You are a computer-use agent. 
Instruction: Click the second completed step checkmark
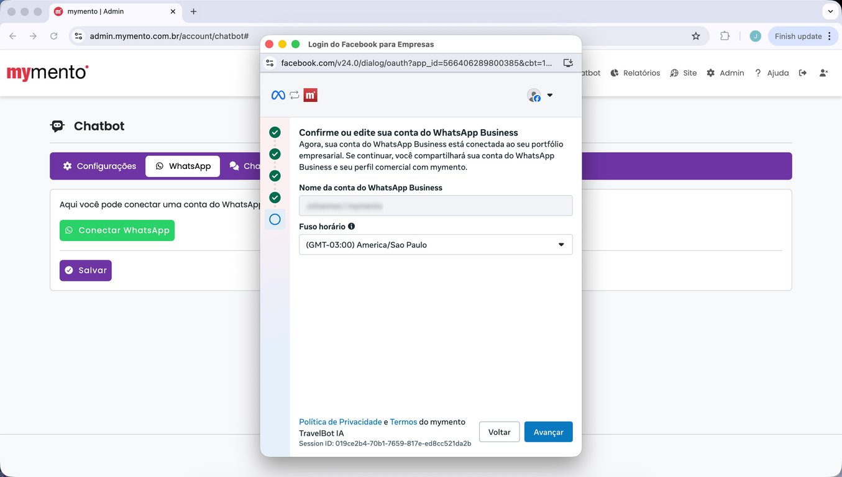275,154
